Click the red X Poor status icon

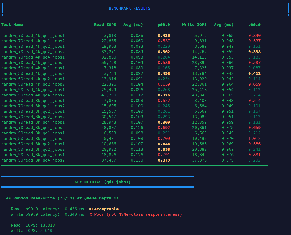coord(91,214)
